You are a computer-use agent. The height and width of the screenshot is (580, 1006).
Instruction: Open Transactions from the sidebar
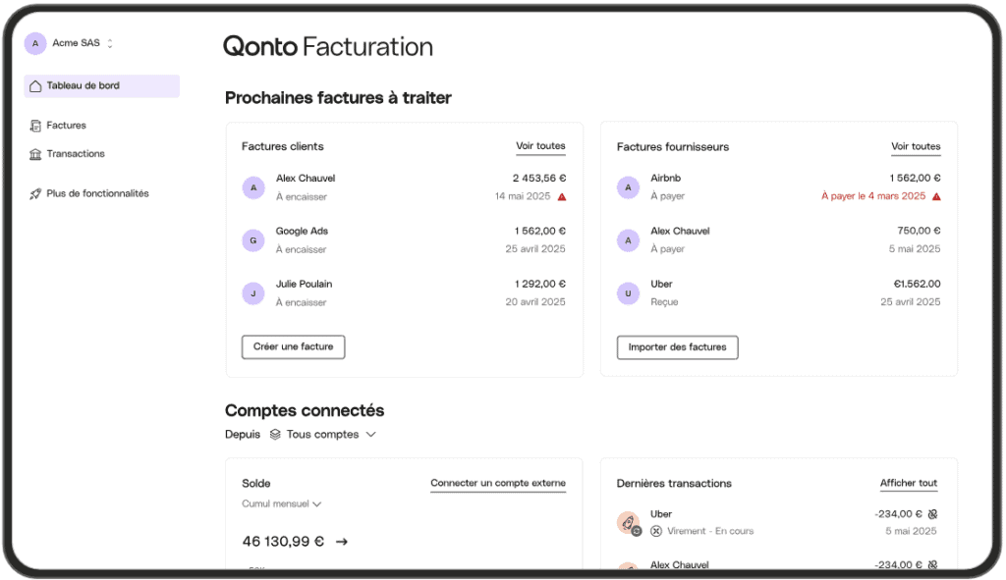coord(75,154)
